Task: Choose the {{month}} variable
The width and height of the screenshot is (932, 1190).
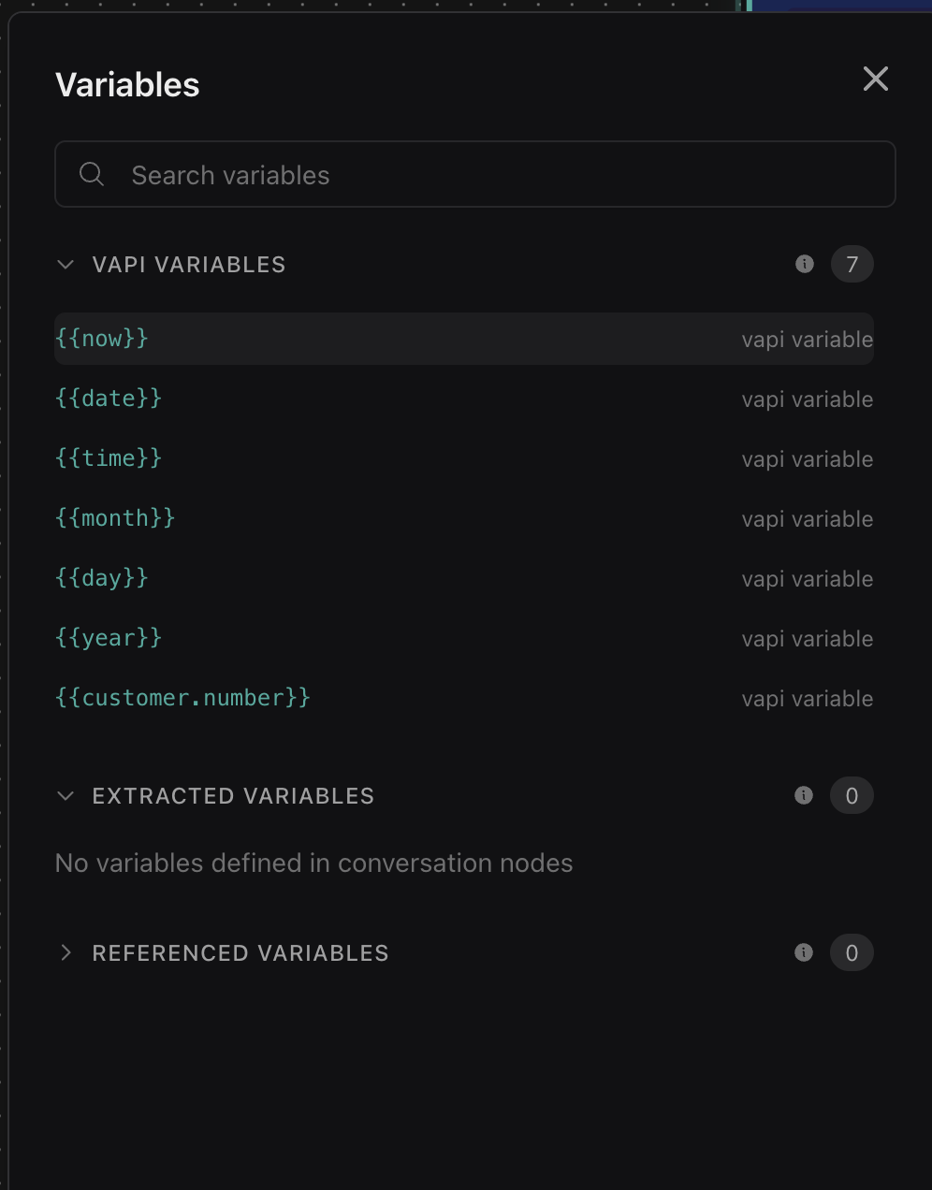Action: [x=115, y=518]
